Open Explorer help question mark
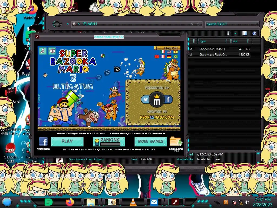 click(x=254, y=33)
